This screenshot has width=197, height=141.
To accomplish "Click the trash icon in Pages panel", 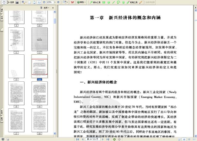I will [x=41, y=8].
